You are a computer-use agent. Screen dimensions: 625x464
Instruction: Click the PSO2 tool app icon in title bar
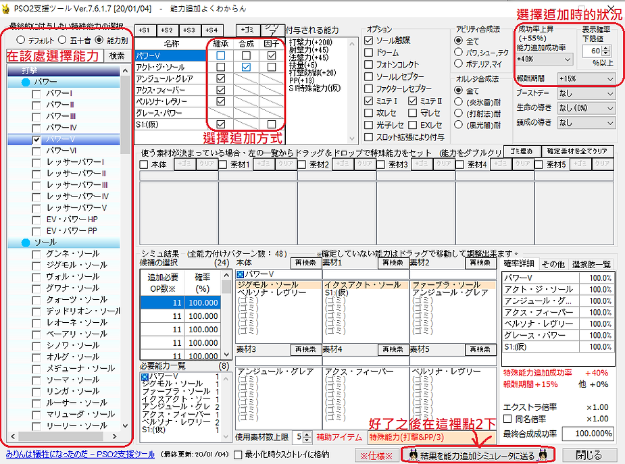coord(5,8)
